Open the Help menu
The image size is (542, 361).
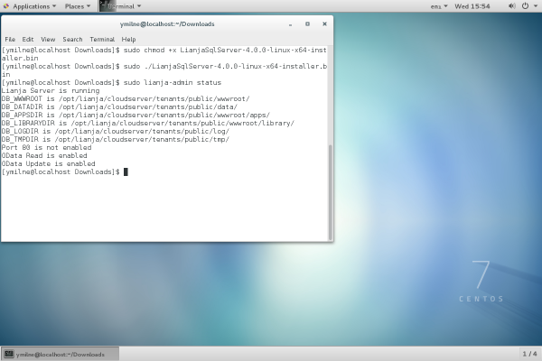128,40
